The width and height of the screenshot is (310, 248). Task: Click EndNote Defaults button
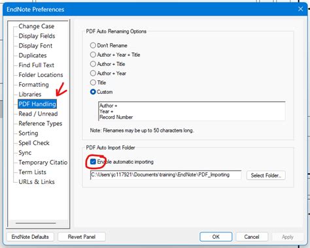tap(30, 237)
